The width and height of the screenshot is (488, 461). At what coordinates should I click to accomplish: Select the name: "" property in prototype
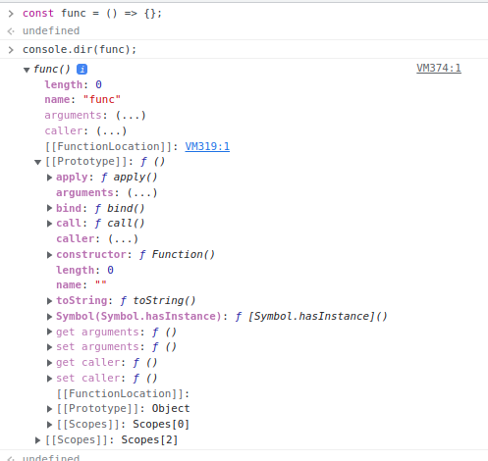tap(81, 285)
